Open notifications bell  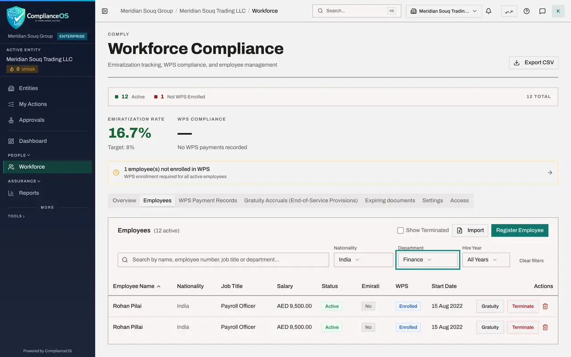pyautogui.click(x=488, y=11)
